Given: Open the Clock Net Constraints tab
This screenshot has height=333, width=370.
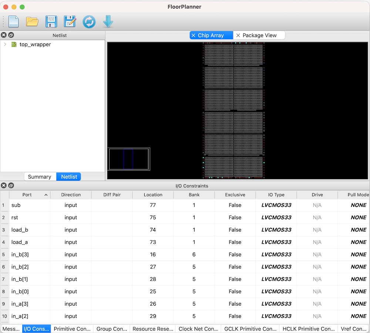Looking at the screenshot, I should click(x=198, y=329).
